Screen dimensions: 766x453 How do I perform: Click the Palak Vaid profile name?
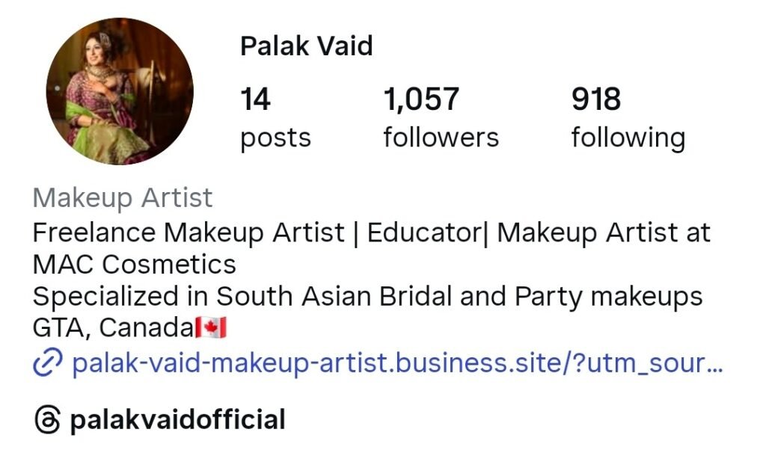pos(306,46)
